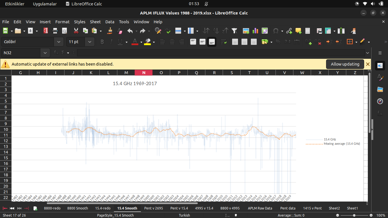Click the Print icon
Image resolution: width=388 pixels, height=218 pixels.
coord(55,31)
